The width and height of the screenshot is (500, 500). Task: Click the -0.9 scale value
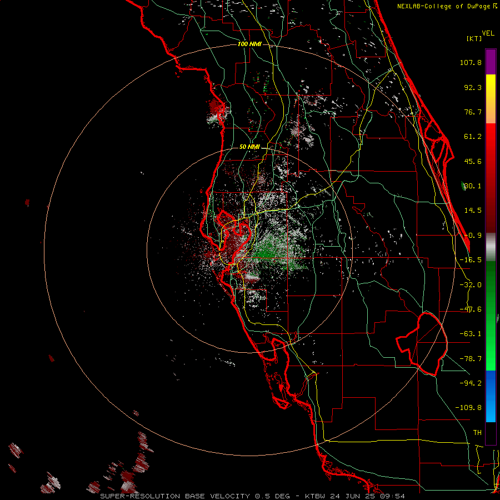(x=473, y=236)
